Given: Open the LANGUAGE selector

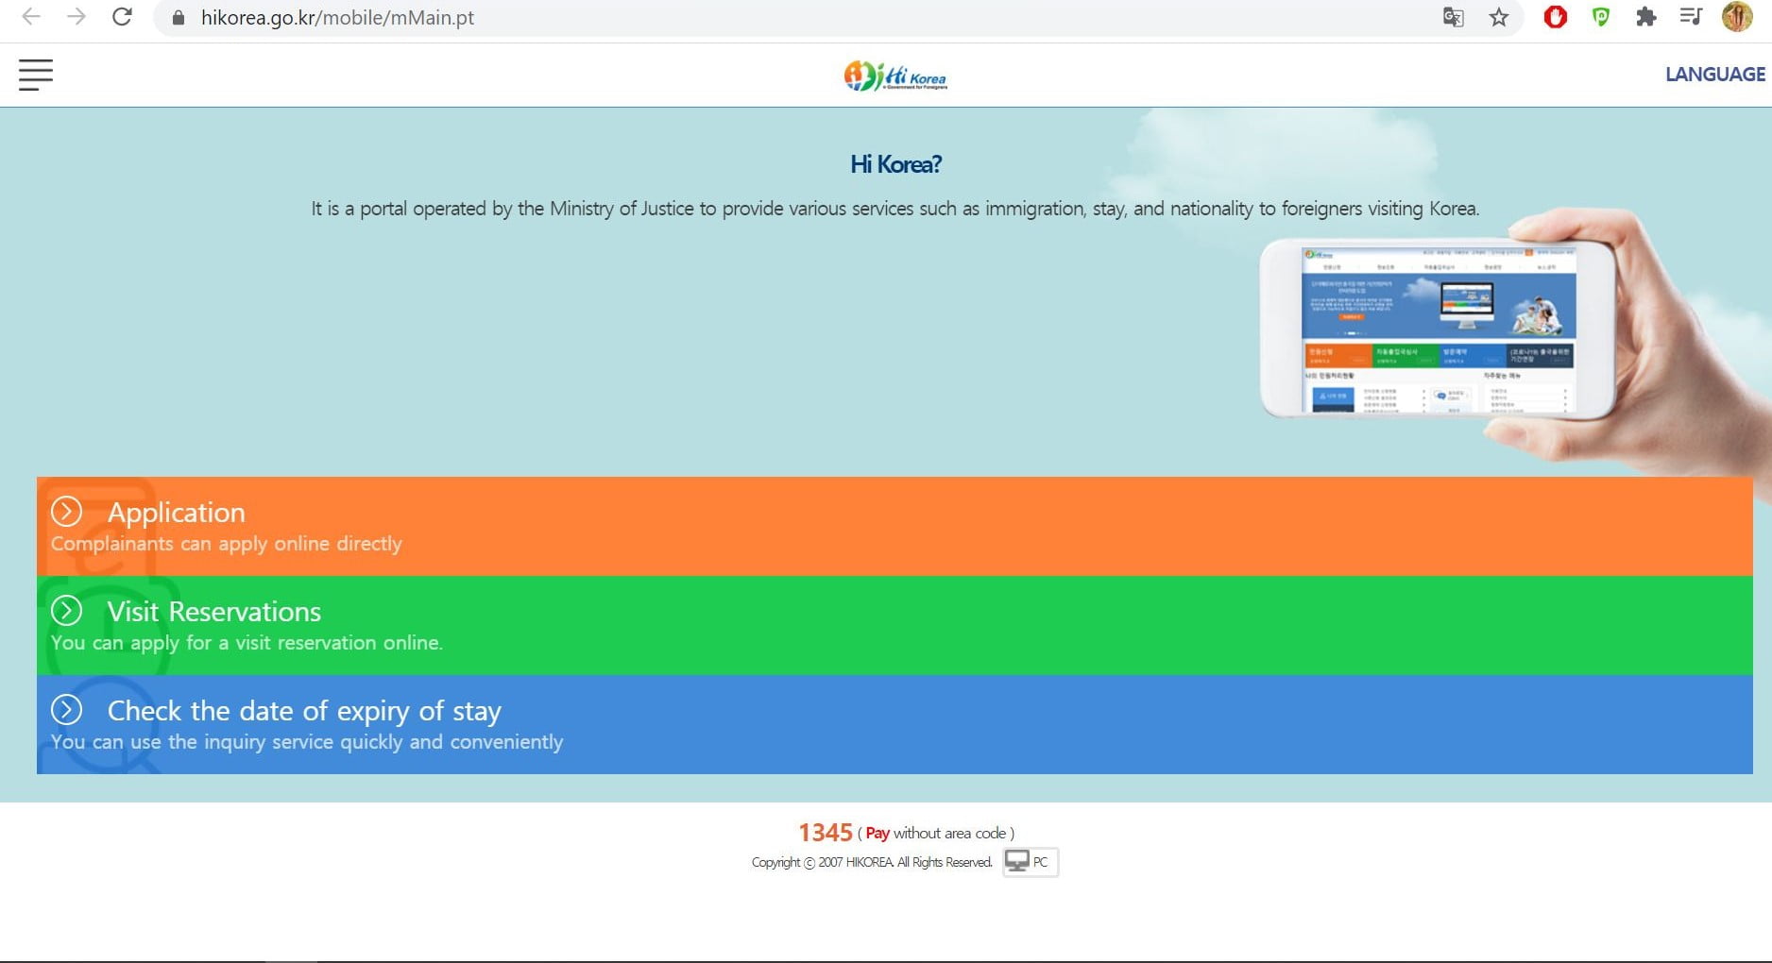Looking at the screenshot, I should pos(1714,75).
